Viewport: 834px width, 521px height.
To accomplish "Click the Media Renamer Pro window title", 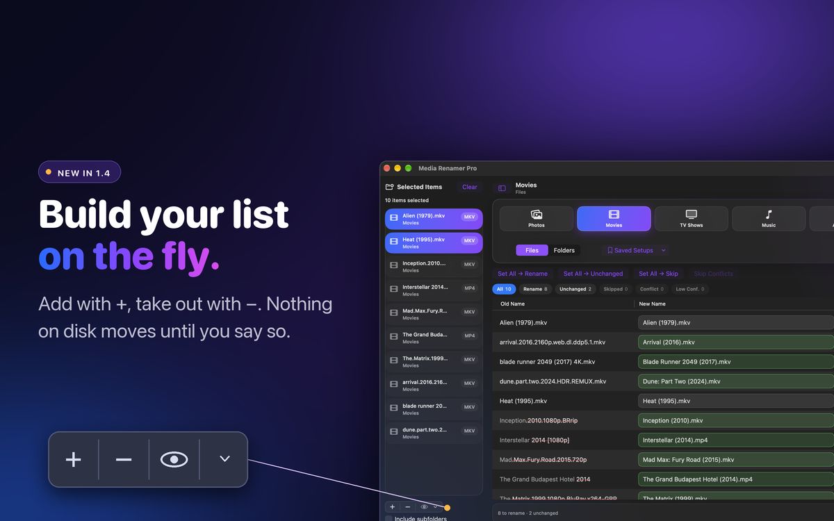I will coord(448,168).
